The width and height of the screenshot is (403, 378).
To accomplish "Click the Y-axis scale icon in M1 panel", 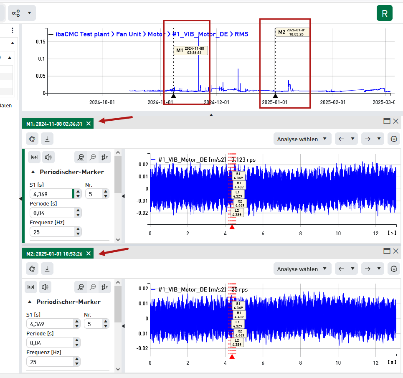I will tap(105, 157).
